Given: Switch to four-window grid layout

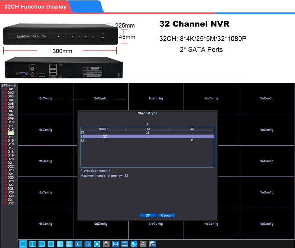Looking at the screenshot, I should point(32,244).
